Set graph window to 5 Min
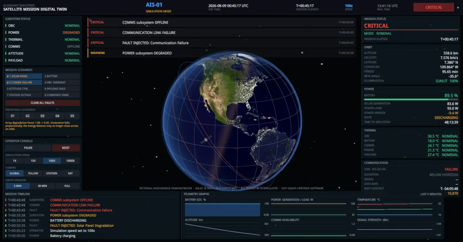Screen dimensions: 463x242 (x=17, y=186)
